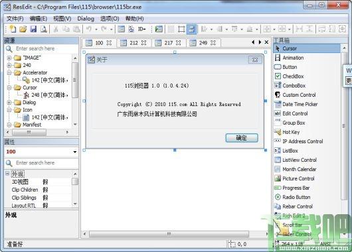Collapse the Icon tree folder
The height and width of the screenshot is (252, 352).
[x=9, y=110]
